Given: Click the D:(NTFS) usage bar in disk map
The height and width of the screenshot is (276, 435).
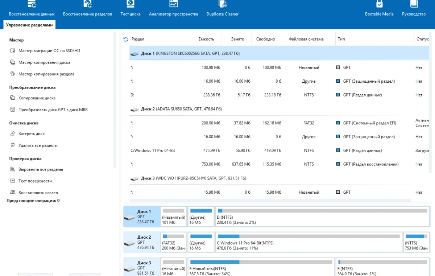Looking at the screenshot, I should [322, 211].
